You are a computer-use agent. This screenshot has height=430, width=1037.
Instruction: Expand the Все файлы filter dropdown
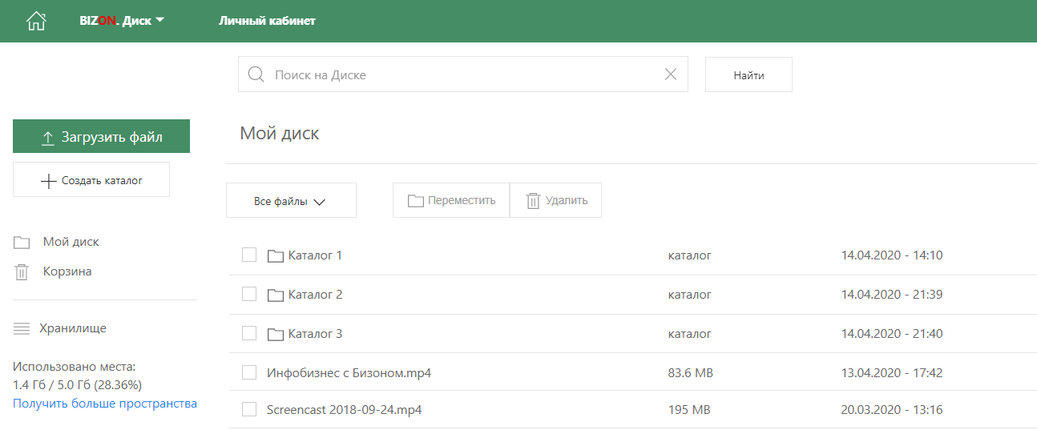(290, 201)
